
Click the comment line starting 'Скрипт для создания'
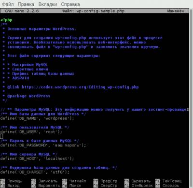tap(85, 38)
